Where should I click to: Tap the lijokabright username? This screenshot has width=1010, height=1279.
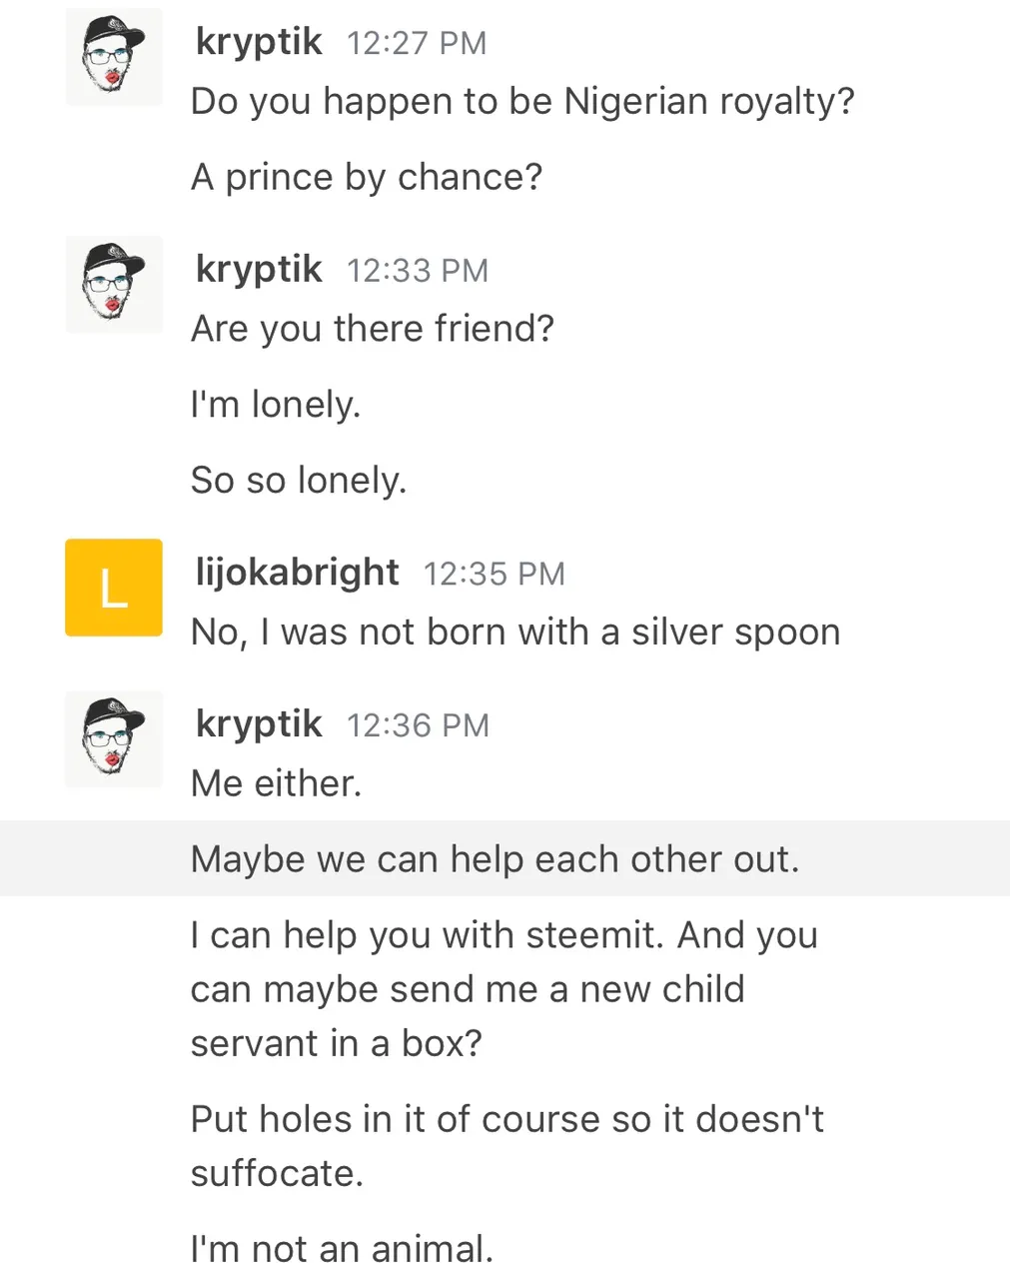pos(298,573)
